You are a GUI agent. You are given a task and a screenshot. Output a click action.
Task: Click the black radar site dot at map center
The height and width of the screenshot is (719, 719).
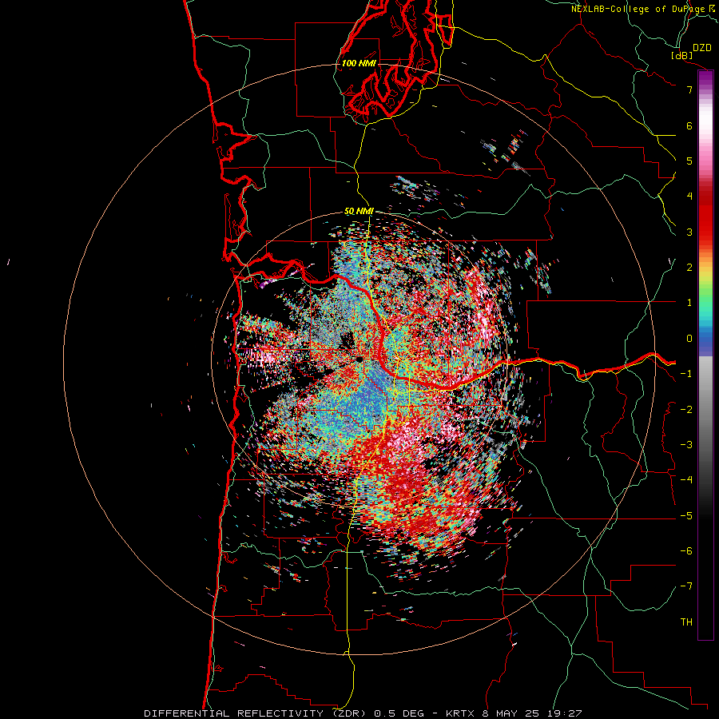360,359
